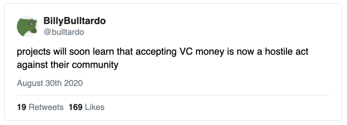Image resolution: width=347 pixels, height=125 pixels.
Task: Click the word projects in tweet
Action: tap(34, 52)
